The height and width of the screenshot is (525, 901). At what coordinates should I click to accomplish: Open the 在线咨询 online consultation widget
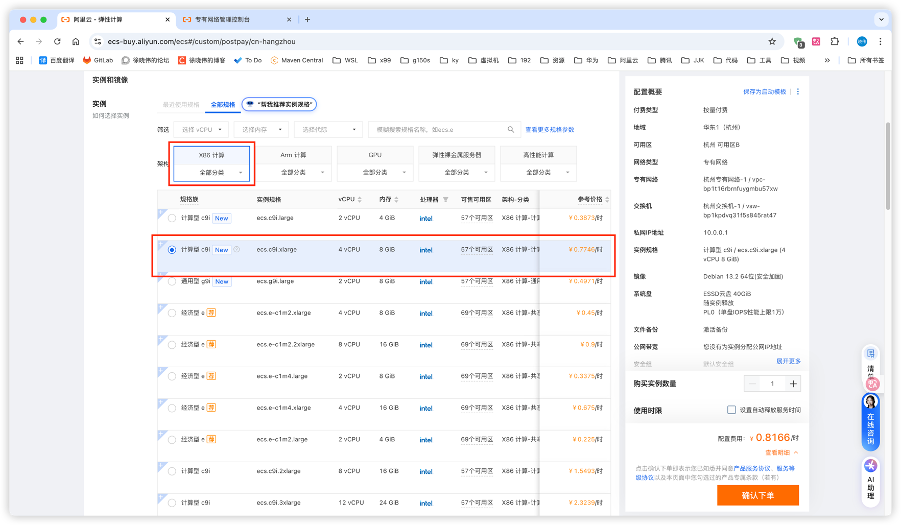(870, 422)
